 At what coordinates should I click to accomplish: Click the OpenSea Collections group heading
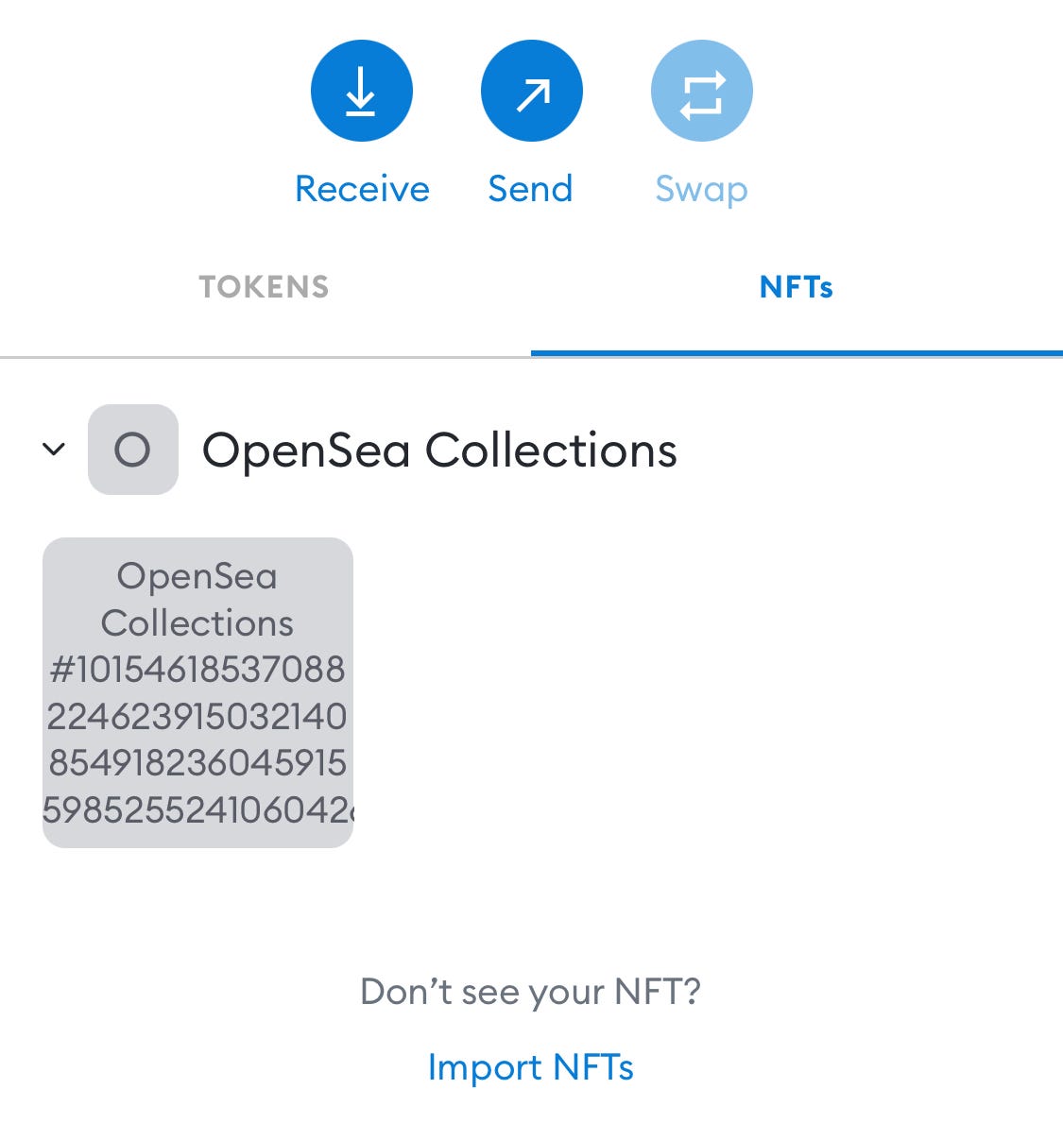[439, 451]
